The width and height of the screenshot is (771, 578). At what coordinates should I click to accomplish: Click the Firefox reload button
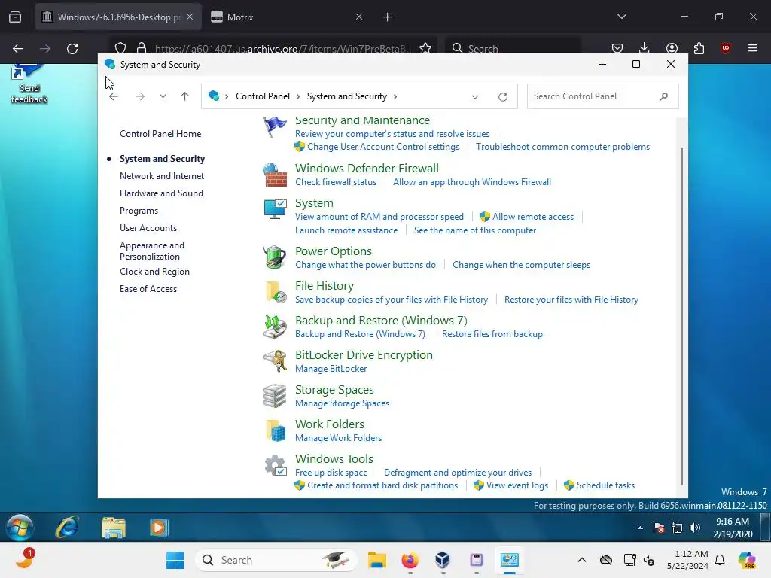(x=72, y=49)
